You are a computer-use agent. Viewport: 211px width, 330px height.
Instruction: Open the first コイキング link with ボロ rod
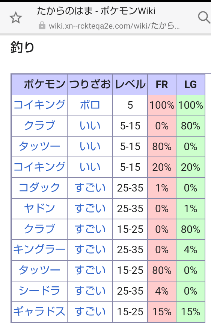coord(39,105)
